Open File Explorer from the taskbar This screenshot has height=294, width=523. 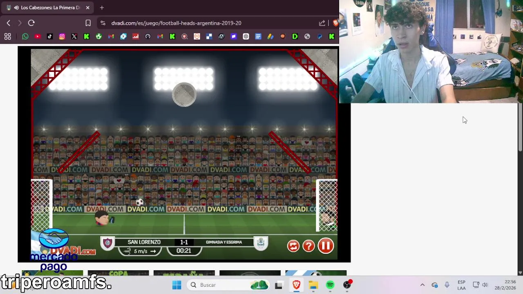tap(313, 285)
